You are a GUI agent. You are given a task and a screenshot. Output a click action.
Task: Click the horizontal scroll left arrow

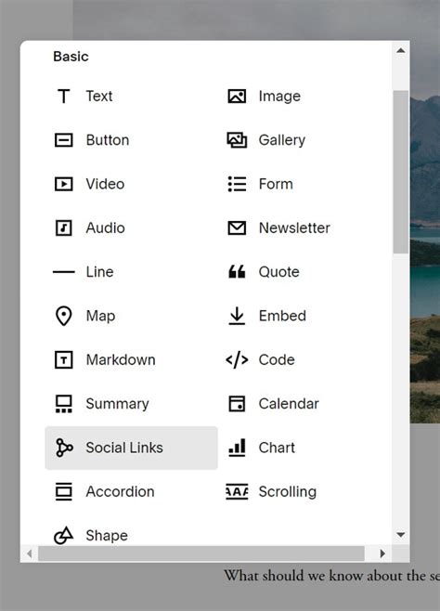pos(29,553)
